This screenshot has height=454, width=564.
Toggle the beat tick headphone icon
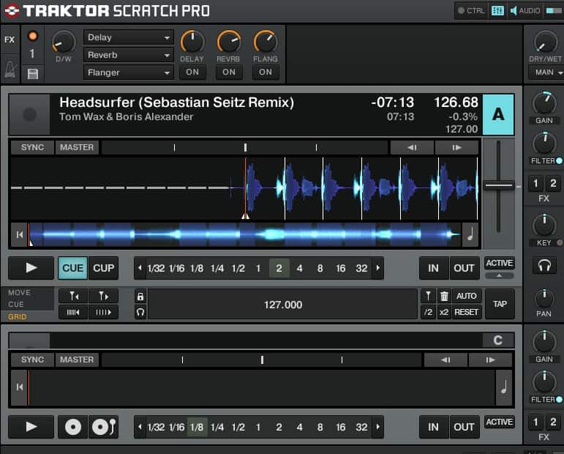140,312
